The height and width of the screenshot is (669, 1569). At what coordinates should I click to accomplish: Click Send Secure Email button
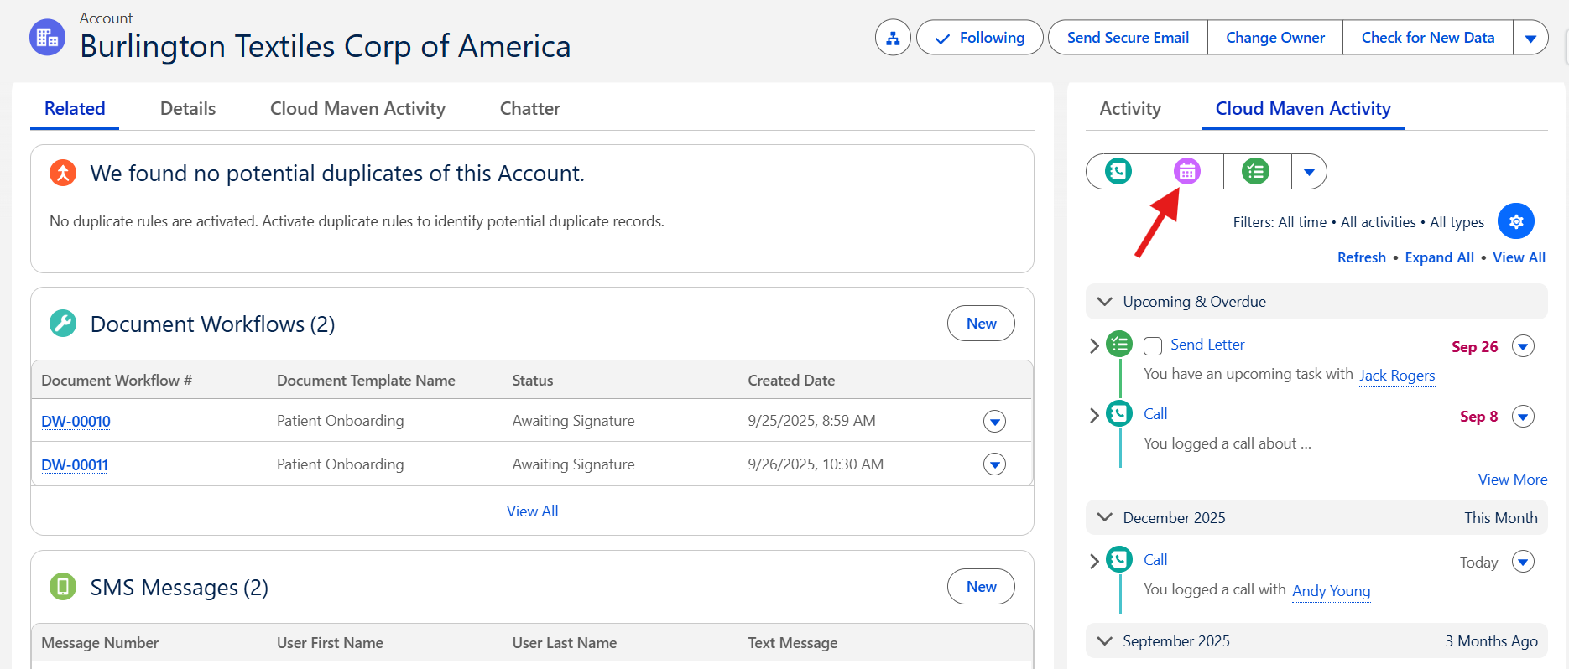[x=1128, y=38]
